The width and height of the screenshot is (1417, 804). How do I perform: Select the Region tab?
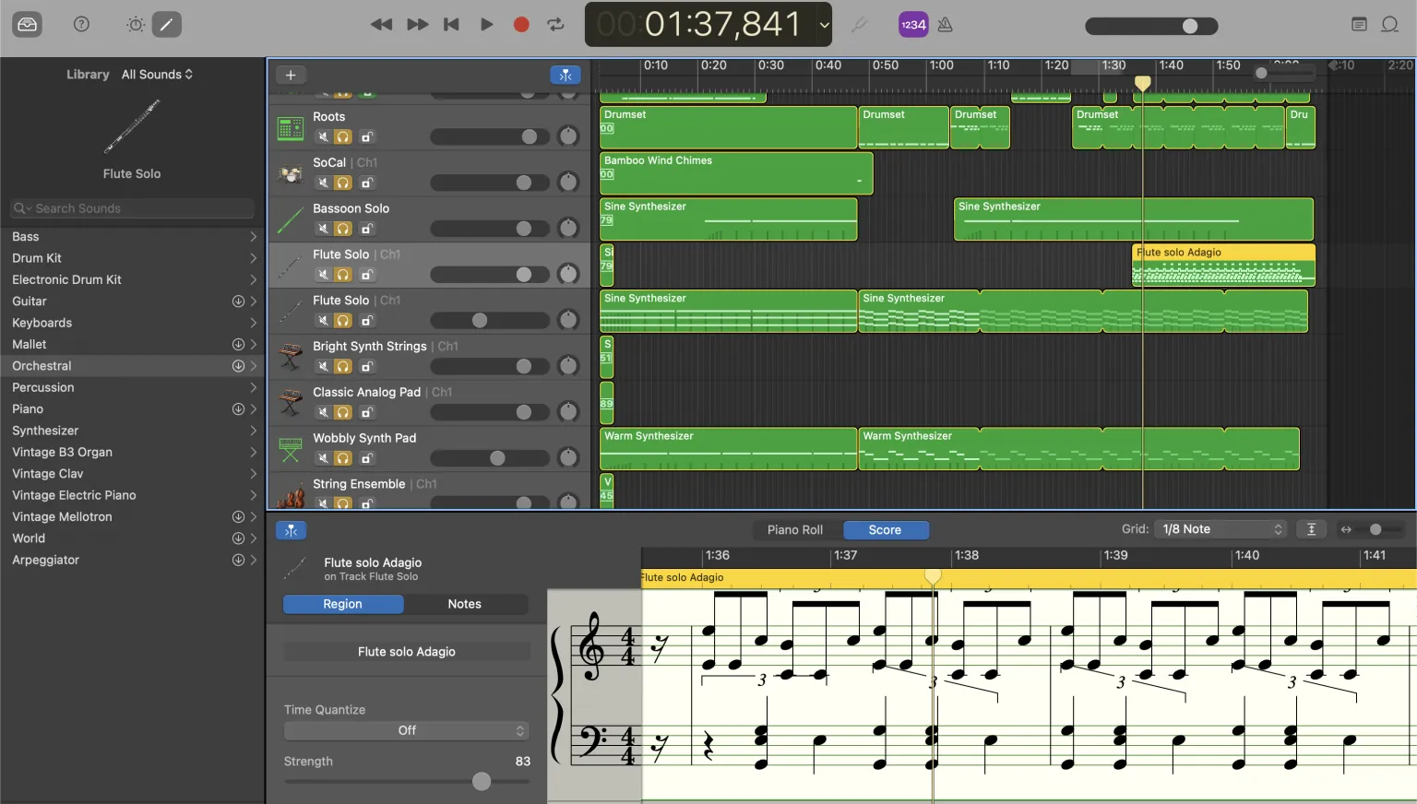coord(342,604)
